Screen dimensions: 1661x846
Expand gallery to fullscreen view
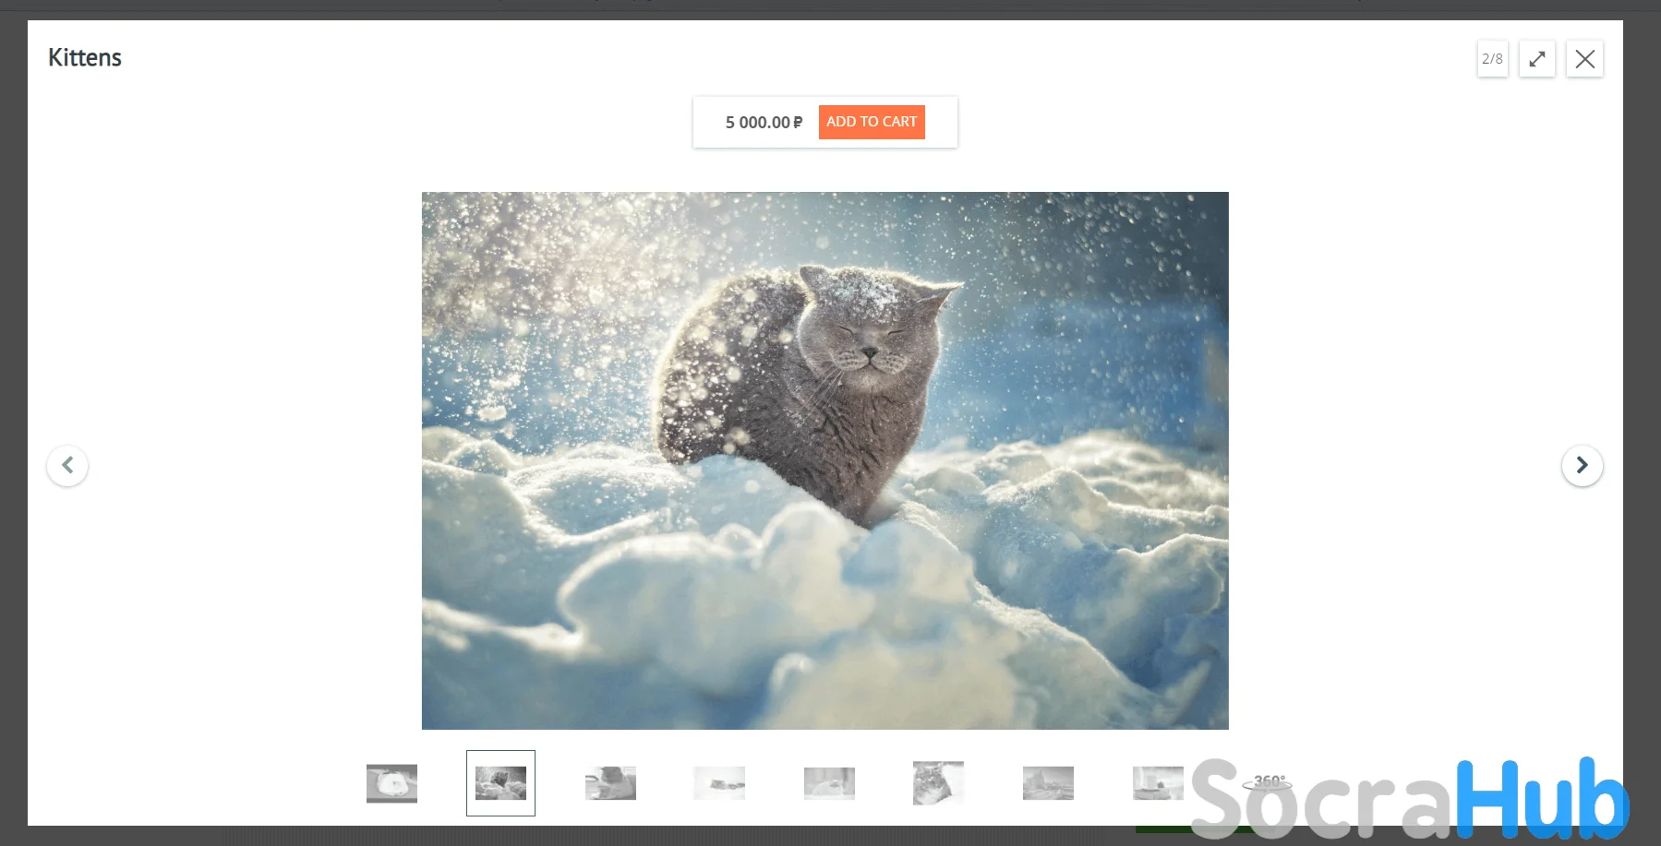click(1537, 59)
